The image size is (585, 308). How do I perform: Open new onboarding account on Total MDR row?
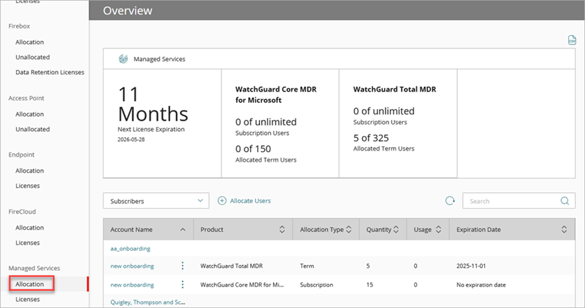132,266
